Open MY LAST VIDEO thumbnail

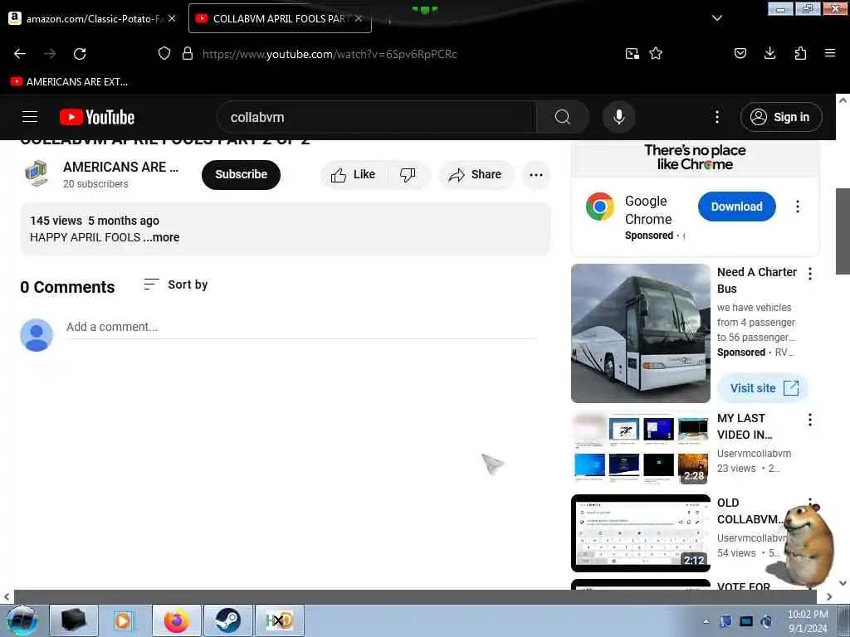[641, 447]
